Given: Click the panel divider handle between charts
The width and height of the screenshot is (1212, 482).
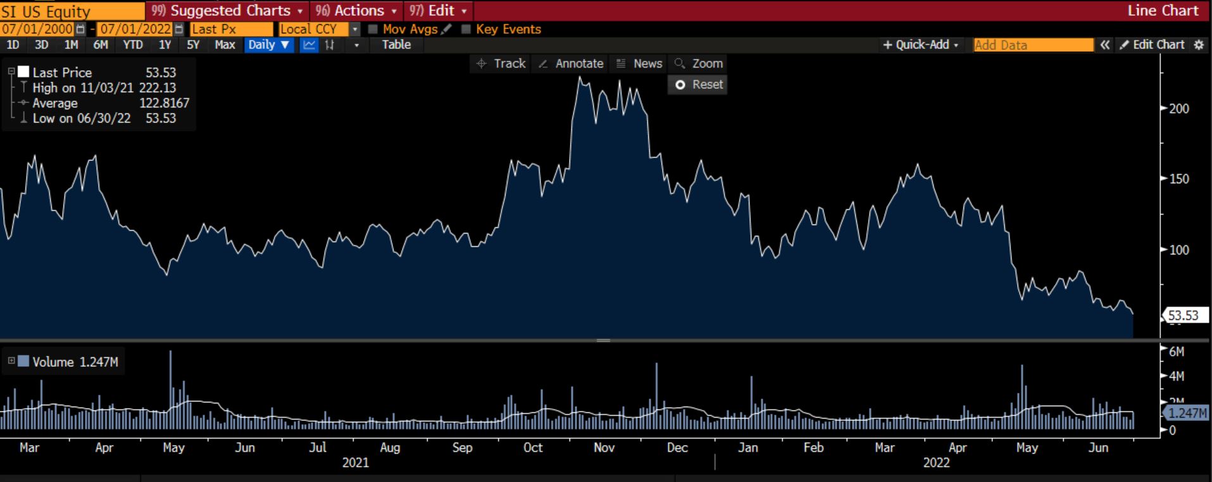Looking at the screenshot, I should point(603,340).
